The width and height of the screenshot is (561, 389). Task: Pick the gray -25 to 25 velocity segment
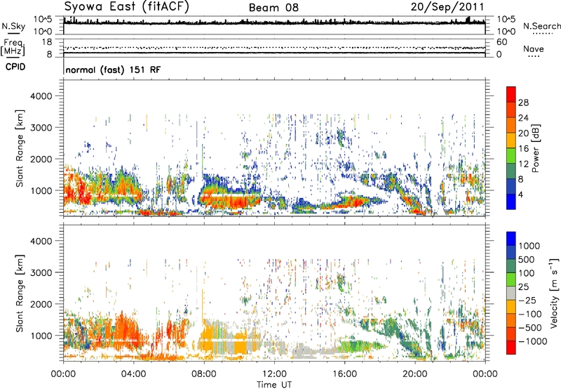coord(511,294)
